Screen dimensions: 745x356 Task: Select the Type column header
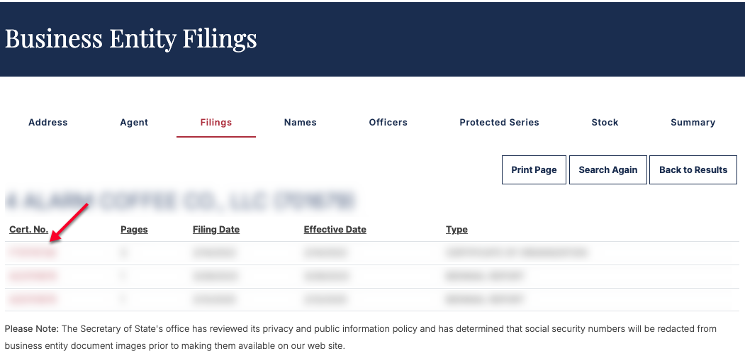point(456,230)
